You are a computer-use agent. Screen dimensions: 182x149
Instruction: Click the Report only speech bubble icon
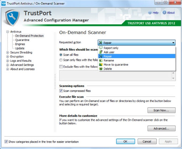[101, 48]
